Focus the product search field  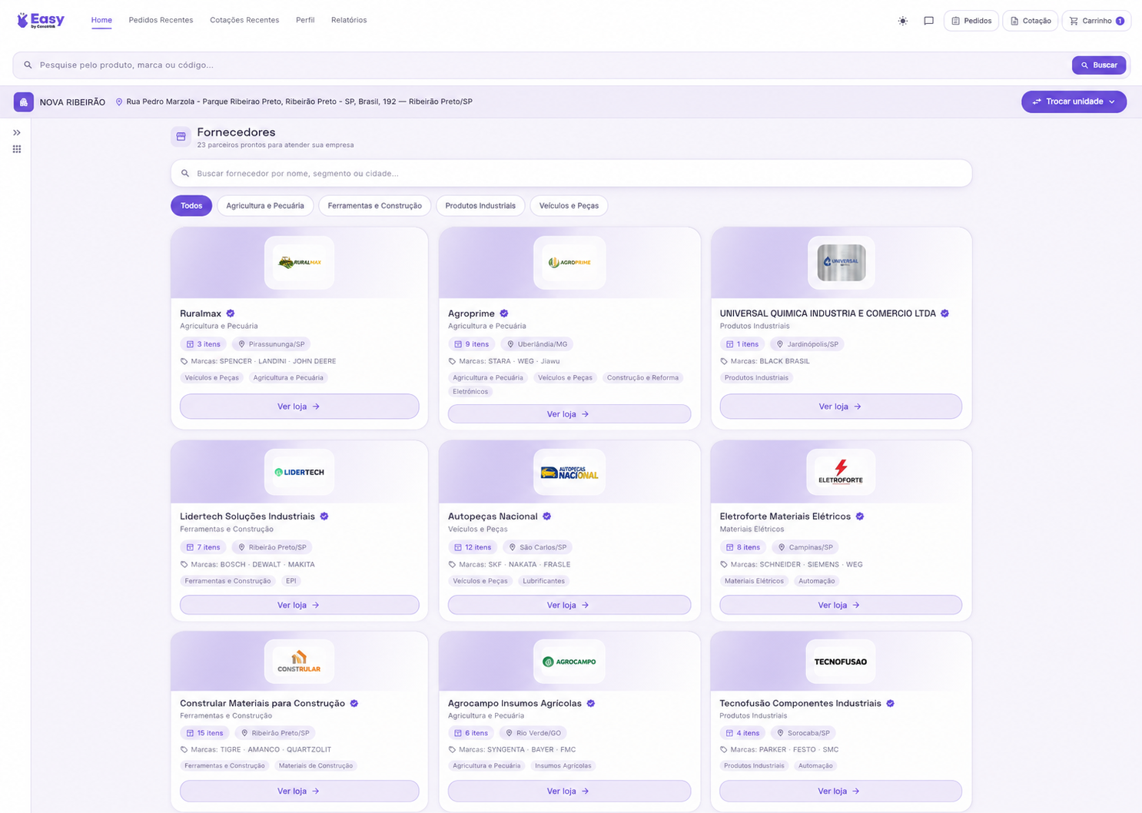542,65
